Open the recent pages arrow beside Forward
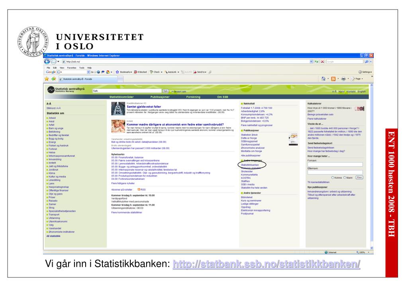Viewport: 408px width, 287px height. coord(58,62)
